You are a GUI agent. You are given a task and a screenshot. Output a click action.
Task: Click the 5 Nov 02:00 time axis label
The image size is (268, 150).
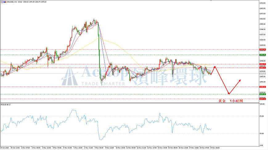(x=68, y=148)
